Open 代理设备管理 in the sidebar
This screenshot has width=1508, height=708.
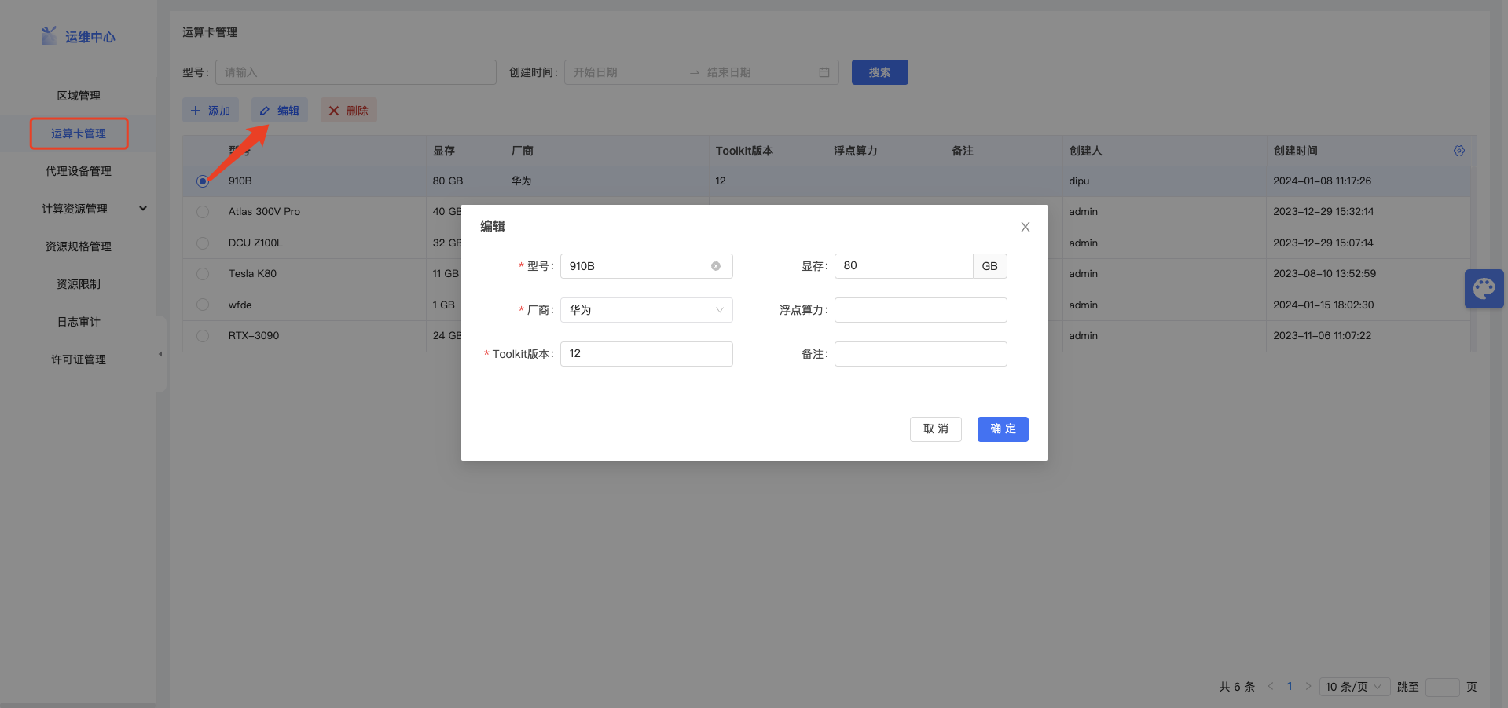79,171
